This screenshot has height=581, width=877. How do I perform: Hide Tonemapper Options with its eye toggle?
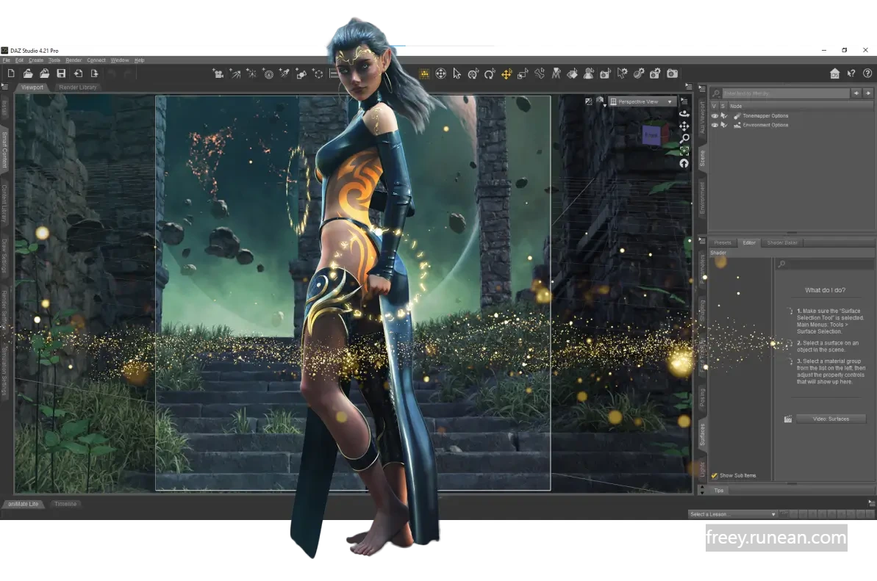pos(715,115)
